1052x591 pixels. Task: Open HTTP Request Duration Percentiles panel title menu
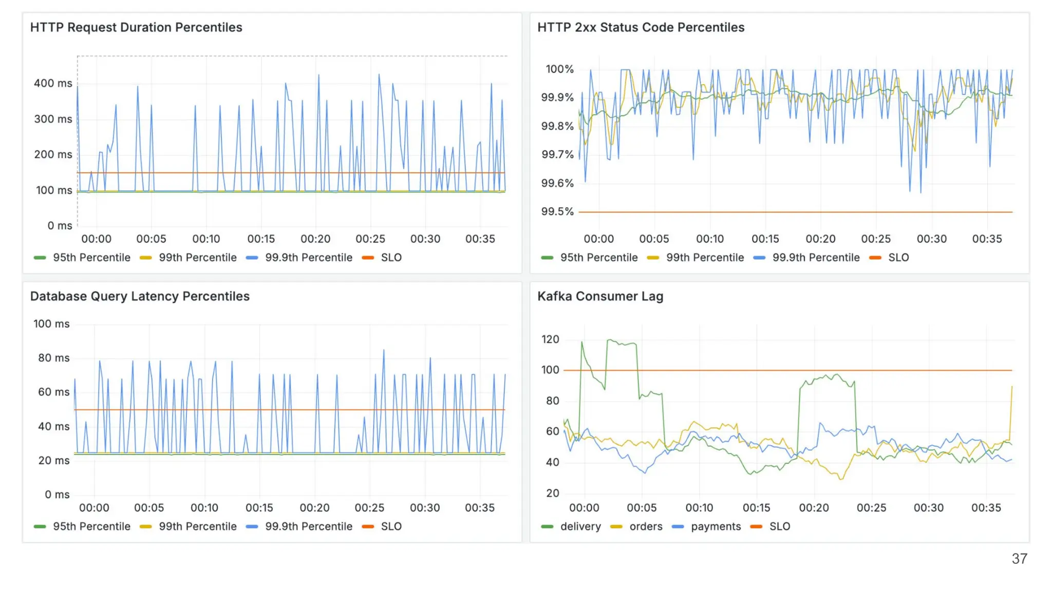pos(136,27)
